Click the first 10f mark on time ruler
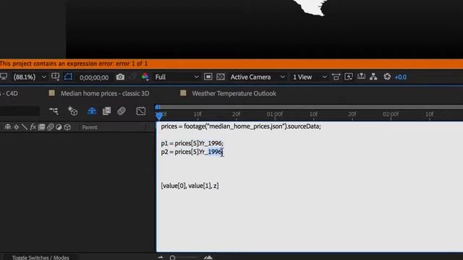The height and width of the screenshot is (260, 463). [197, 114]
